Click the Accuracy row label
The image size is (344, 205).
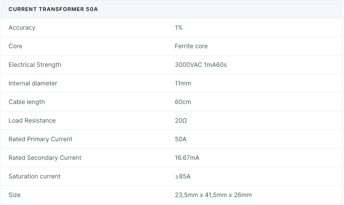pyautogui.click(x=22, y=28)
